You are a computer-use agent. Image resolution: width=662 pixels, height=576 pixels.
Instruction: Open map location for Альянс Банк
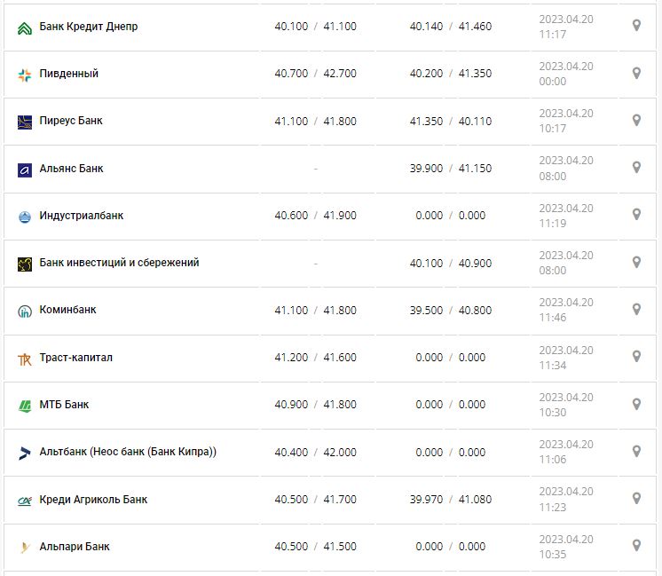pos(636,167)
